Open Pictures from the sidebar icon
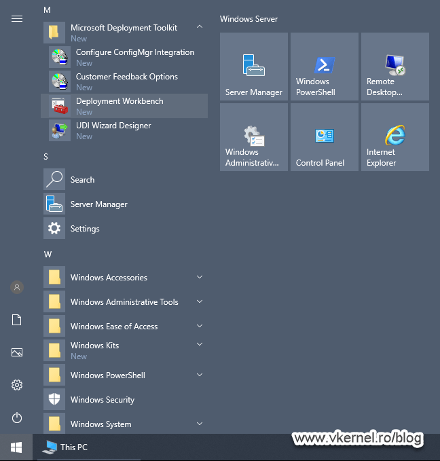Screen dimensions: 440x461 pos(17,352)
